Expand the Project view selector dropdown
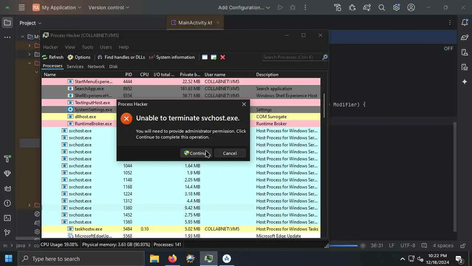472x266 pixels. (31, 23)
